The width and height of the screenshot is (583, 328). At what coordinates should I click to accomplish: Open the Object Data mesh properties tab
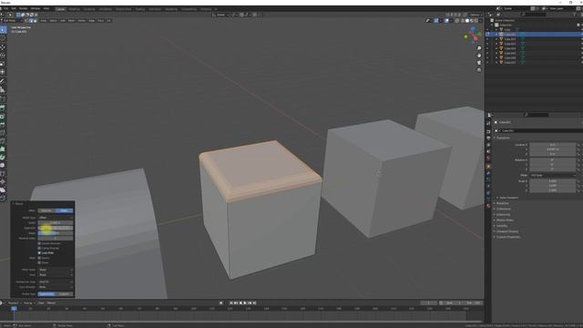tap(488, 200)
